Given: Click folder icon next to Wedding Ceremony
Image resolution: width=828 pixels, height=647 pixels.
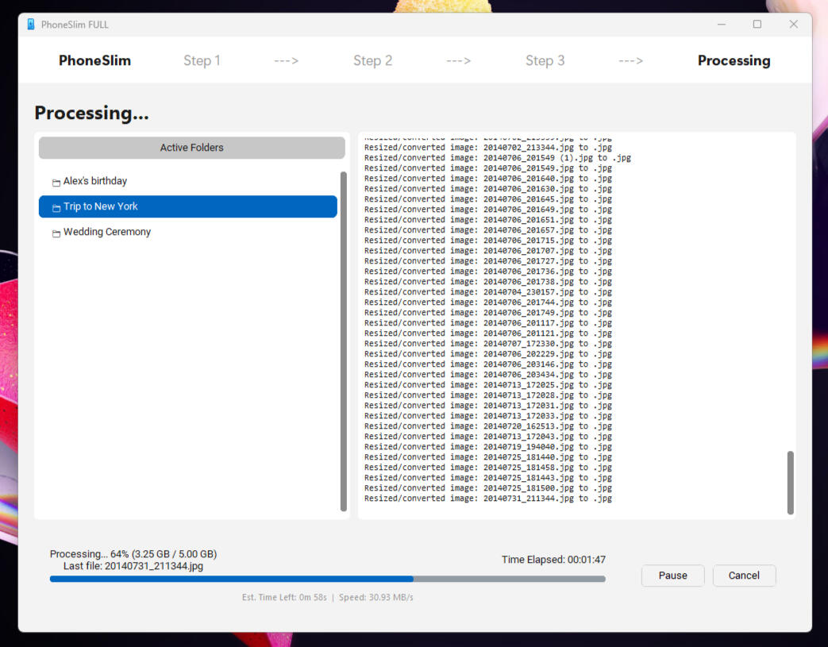Looking at the screenshot, I should pyautogui.click(x=56, y=233).
